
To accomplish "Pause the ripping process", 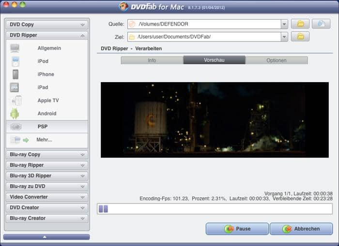I will tap(237, 229).
